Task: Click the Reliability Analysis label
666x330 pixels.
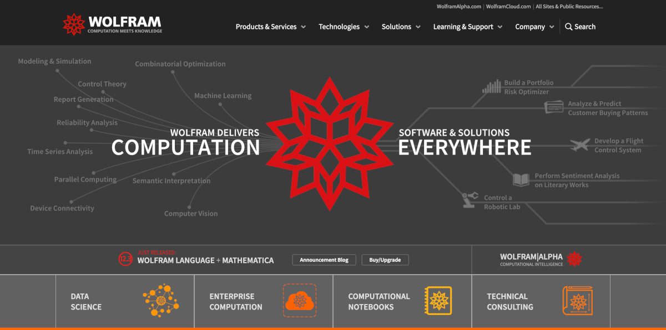Action: point(87,123)
